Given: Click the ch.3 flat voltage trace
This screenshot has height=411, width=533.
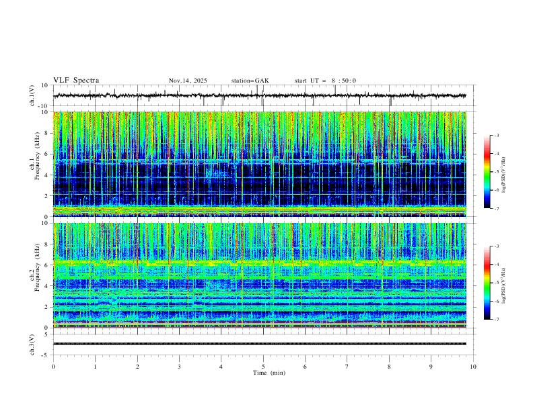Looking at the screenshot, I should click(x=260, y=344).
